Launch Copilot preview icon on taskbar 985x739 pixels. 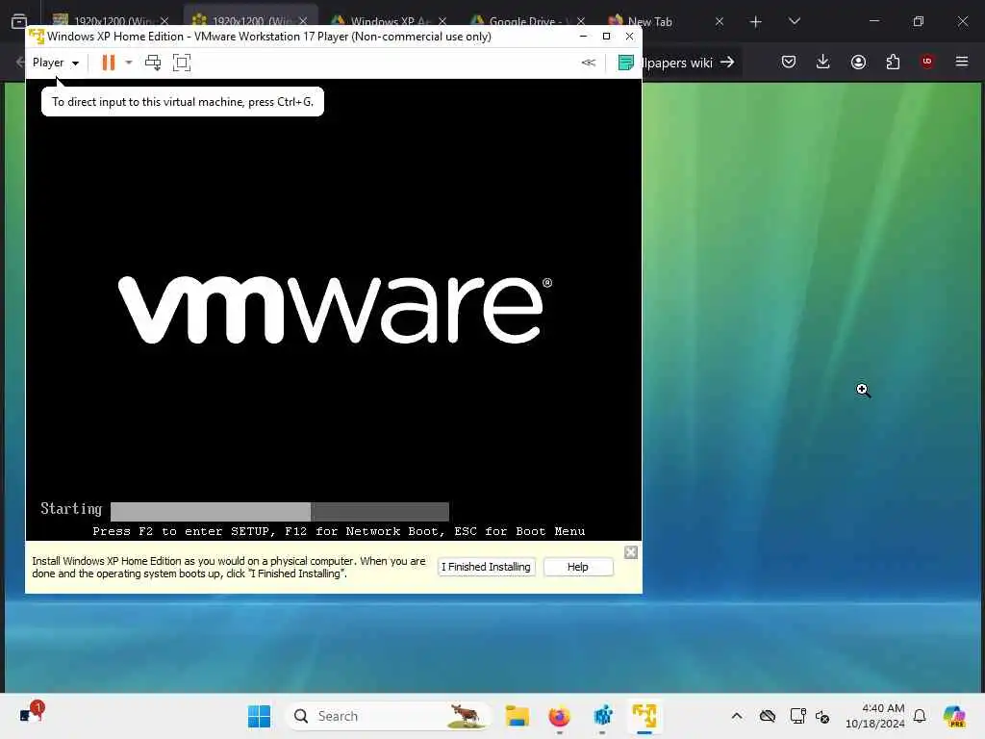point(954,716)
